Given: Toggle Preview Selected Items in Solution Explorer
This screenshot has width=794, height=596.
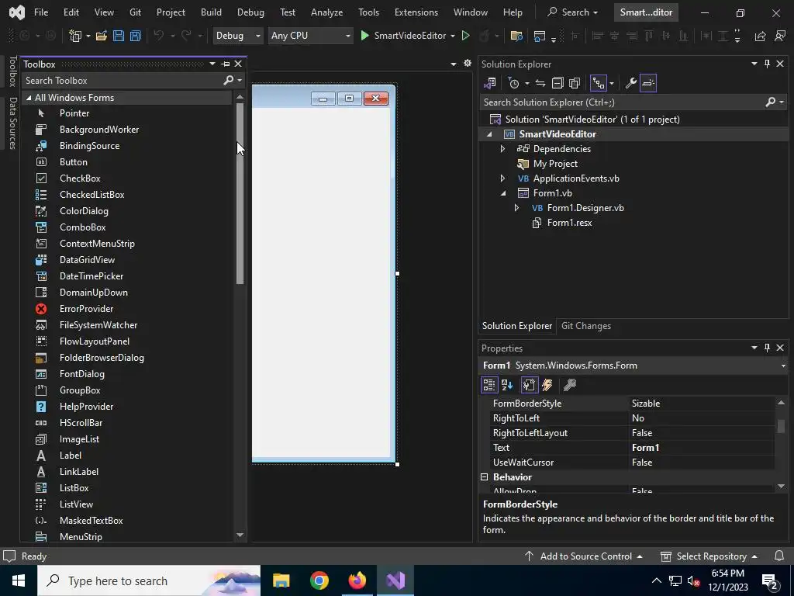Looking at the screenshot, I should click(648, 83).
